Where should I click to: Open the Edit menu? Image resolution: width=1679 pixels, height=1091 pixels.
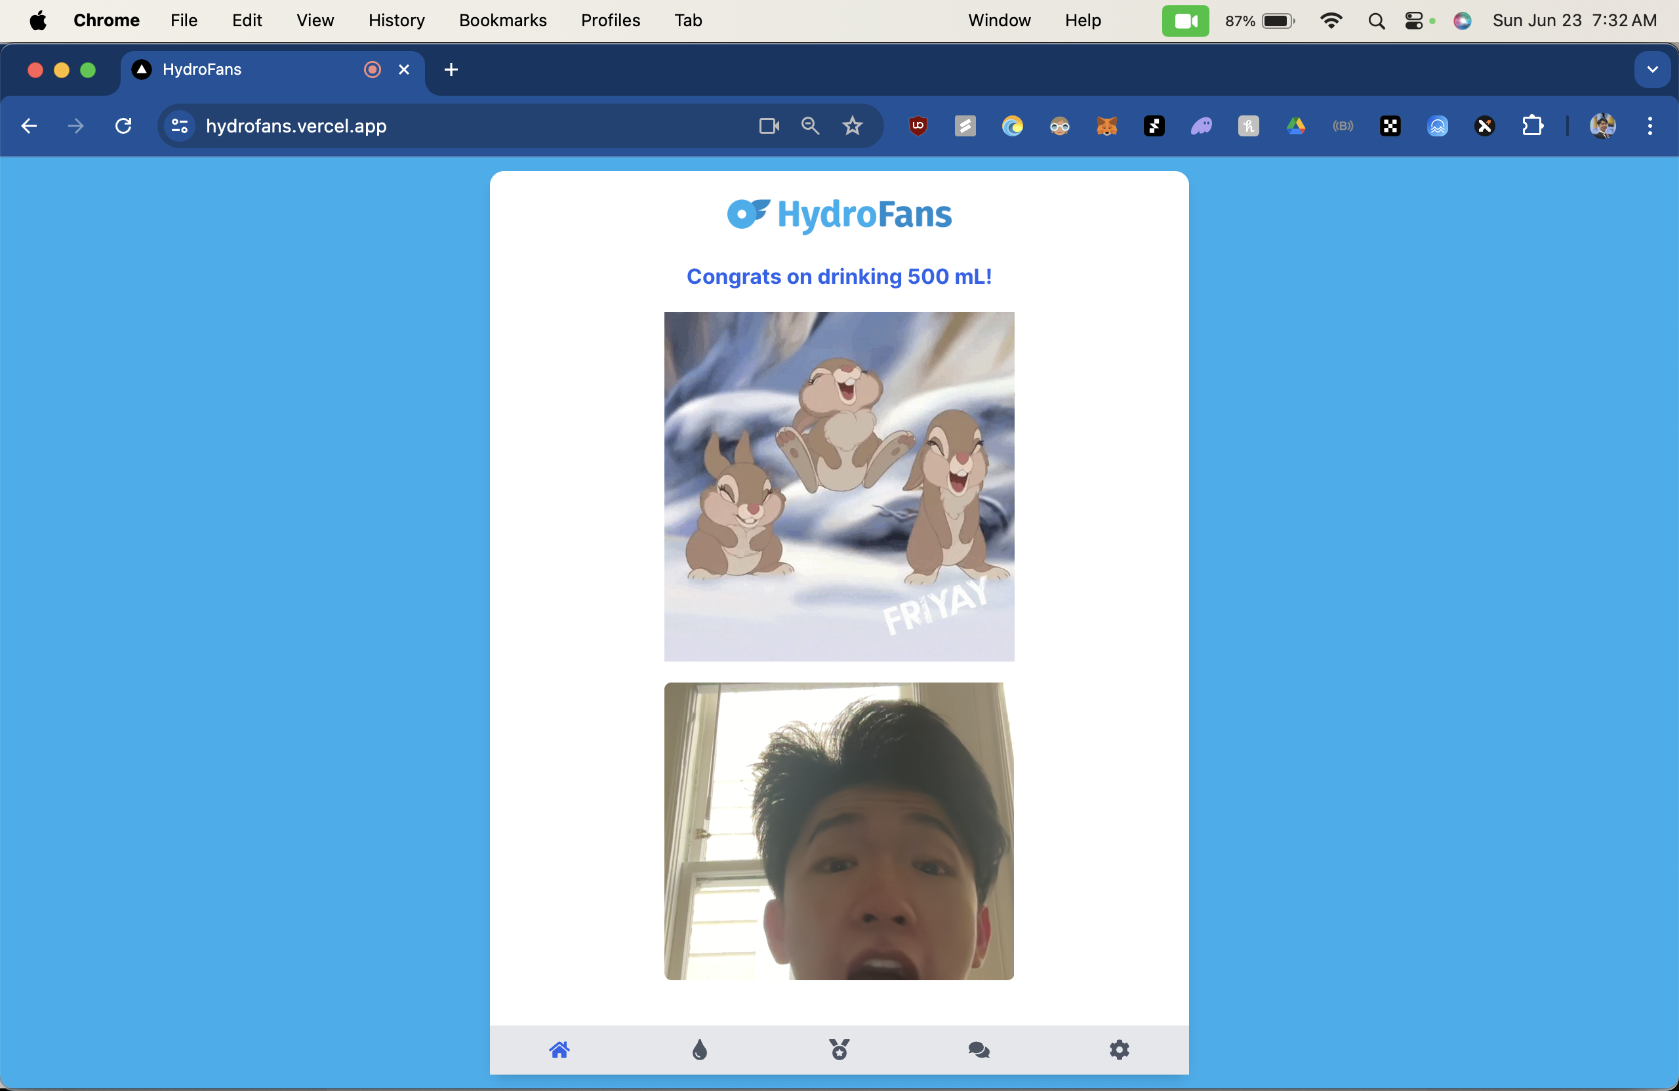pos(247,20)
